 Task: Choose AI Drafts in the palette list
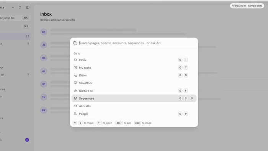(134, 106)
